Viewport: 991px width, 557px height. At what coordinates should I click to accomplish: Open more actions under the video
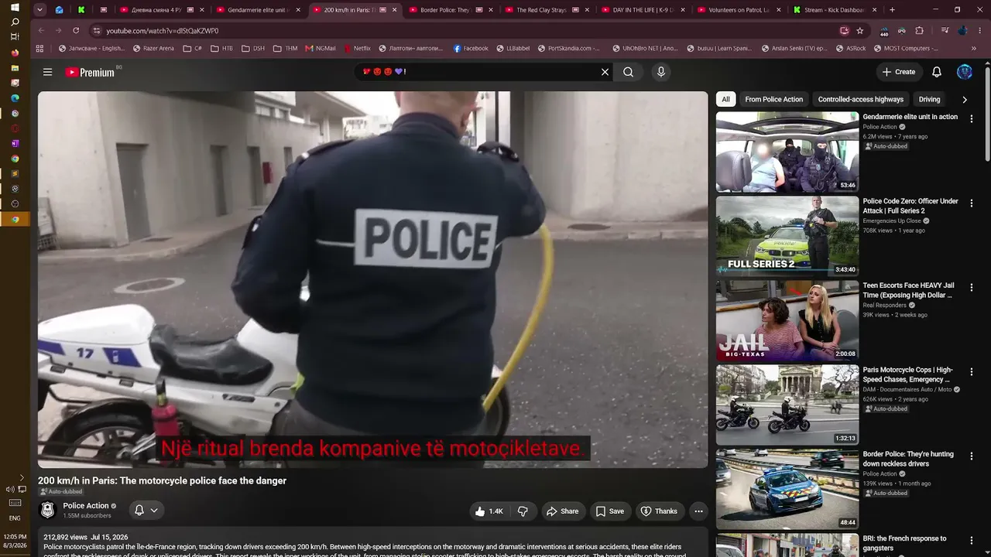coord(698,511)
